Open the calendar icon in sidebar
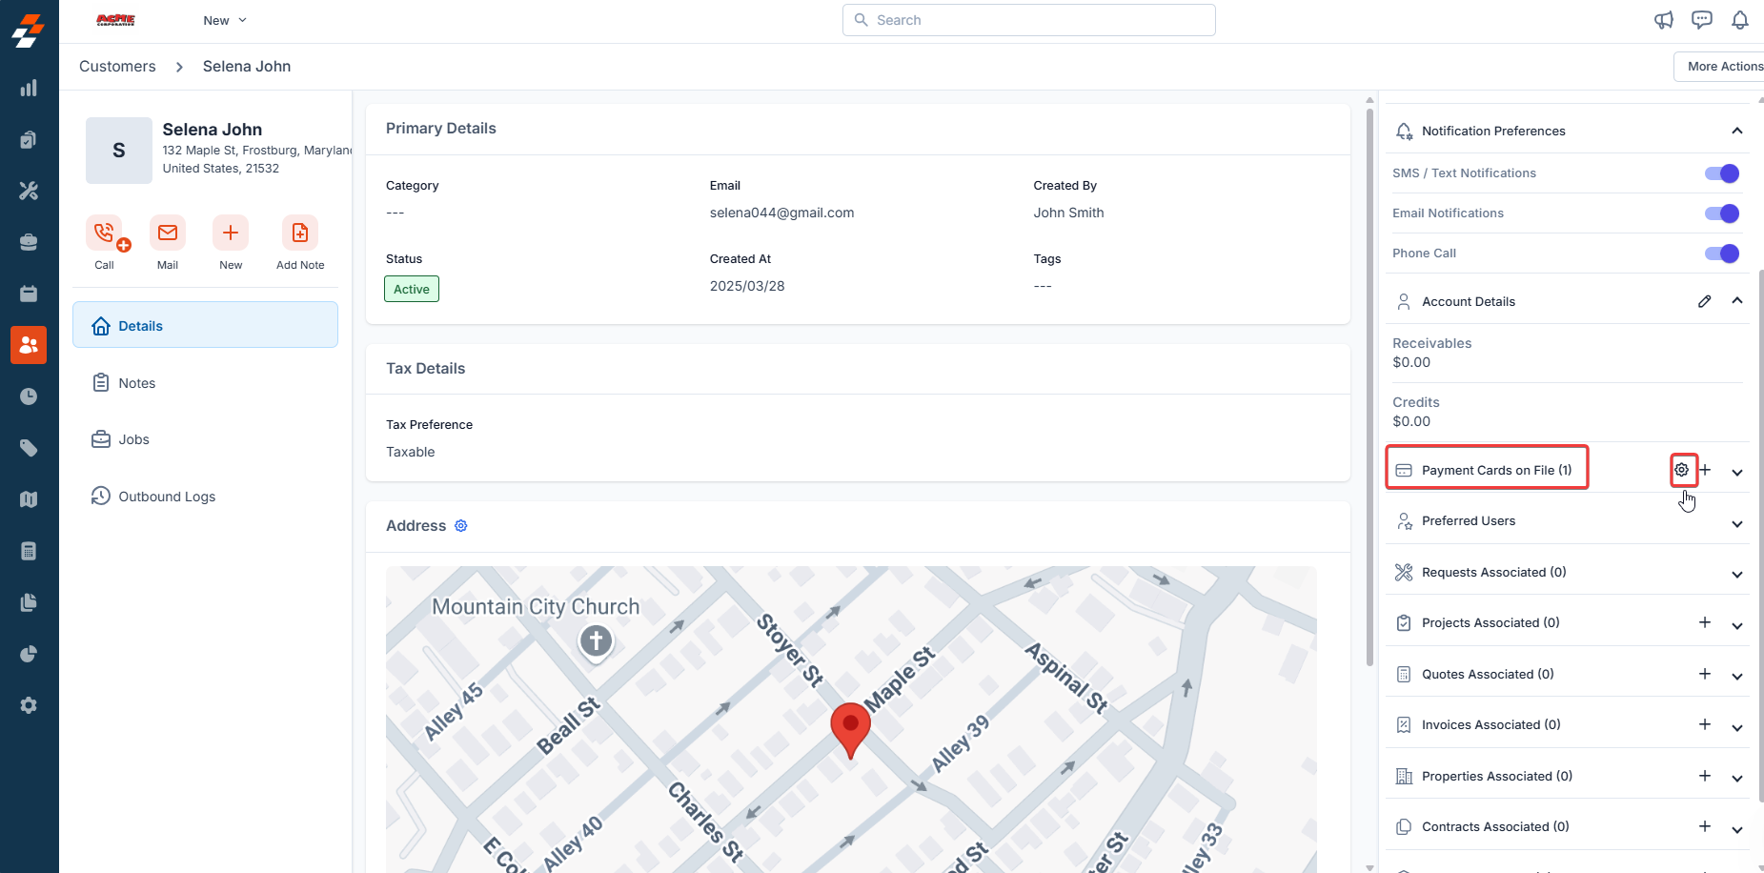This screenshot has height=873, width=1764. coord(29,294)
